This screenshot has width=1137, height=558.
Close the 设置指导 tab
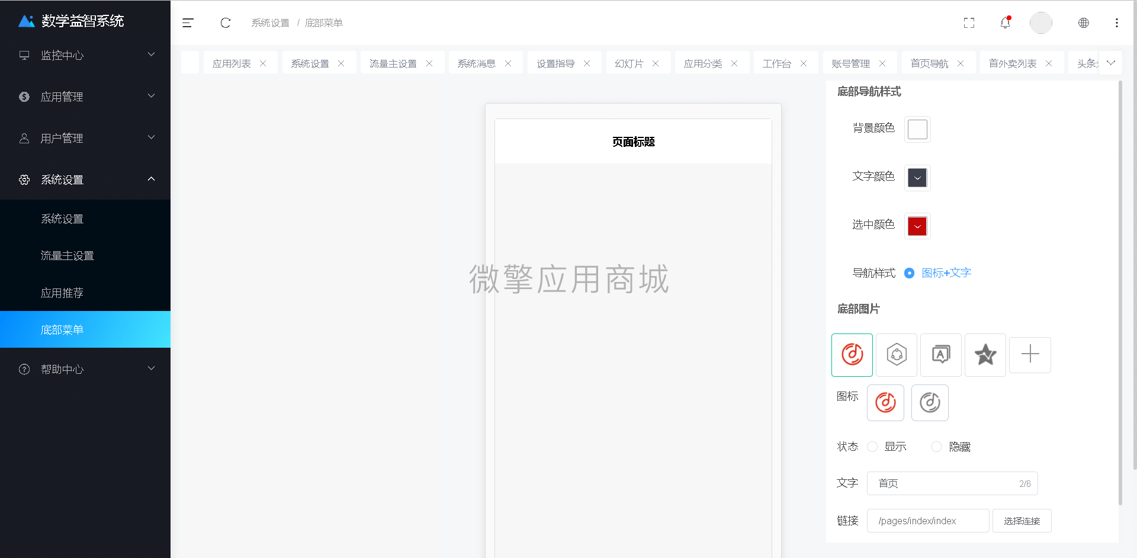tap(587, 63)
